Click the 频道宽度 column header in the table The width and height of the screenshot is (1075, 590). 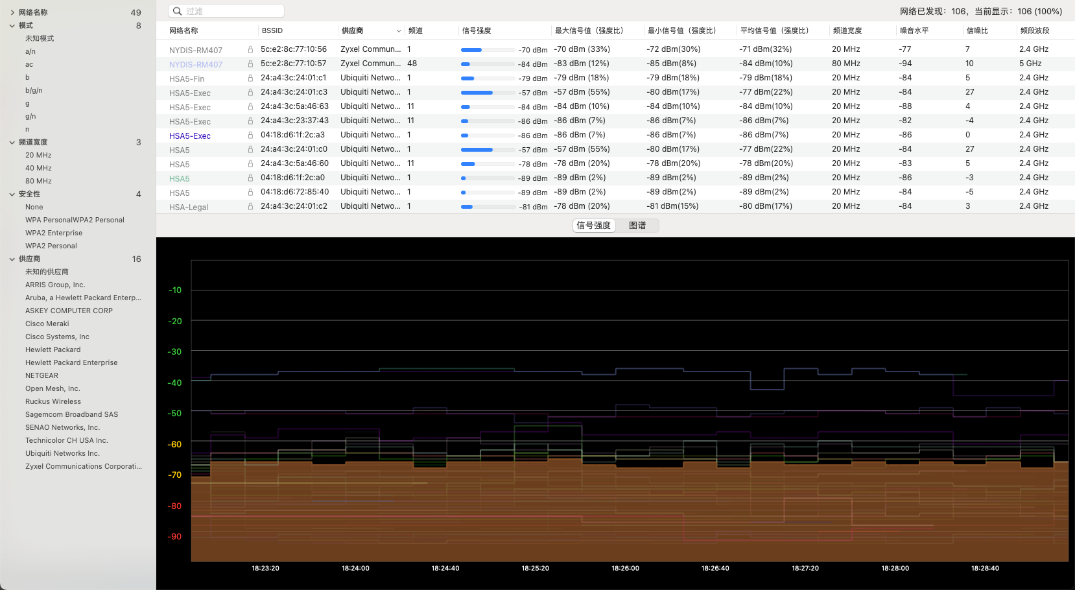click(847, 30)
